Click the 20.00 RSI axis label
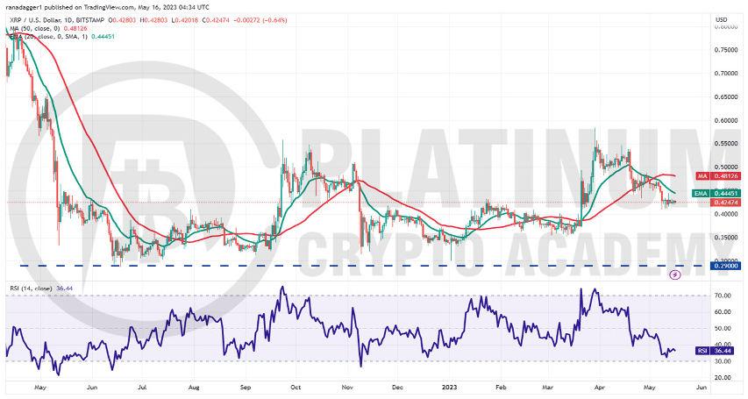 pos(723,378)
